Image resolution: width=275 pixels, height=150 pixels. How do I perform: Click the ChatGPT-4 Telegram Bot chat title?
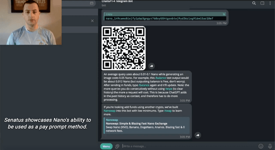pos(117,1)
